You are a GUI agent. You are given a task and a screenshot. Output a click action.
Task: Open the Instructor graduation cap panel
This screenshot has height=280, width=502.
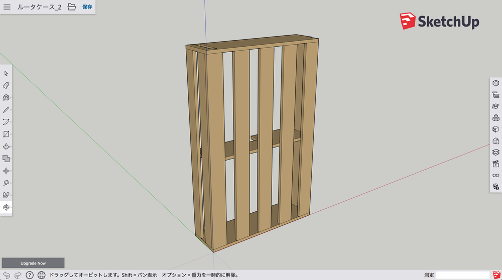(x=495, y=106)
